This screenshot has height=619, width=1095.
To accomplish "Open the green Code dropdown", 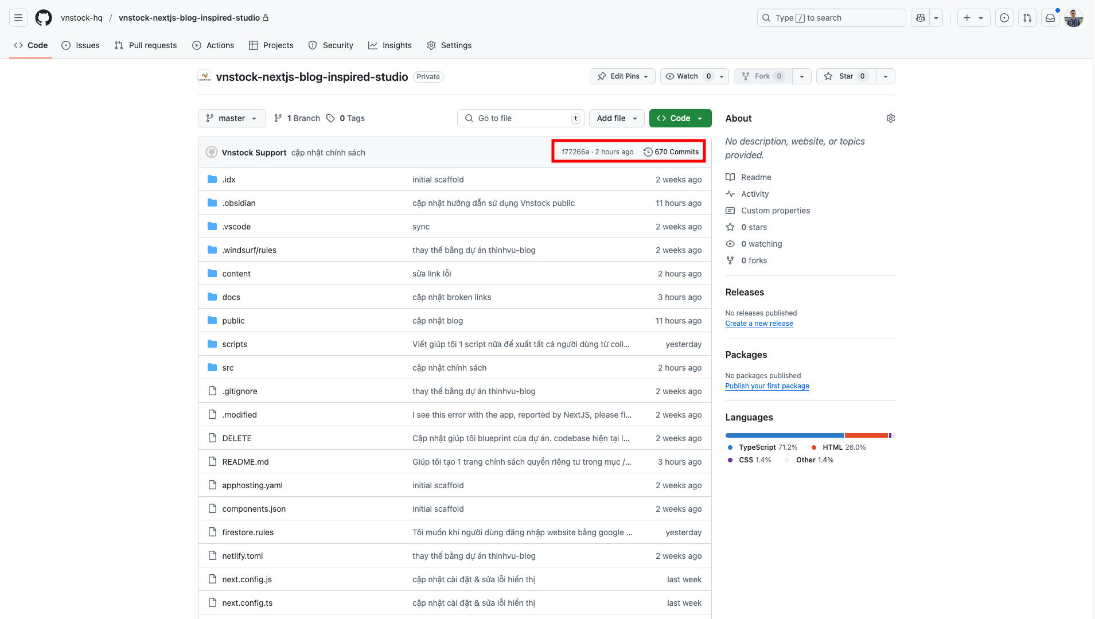I will point(680,118).
